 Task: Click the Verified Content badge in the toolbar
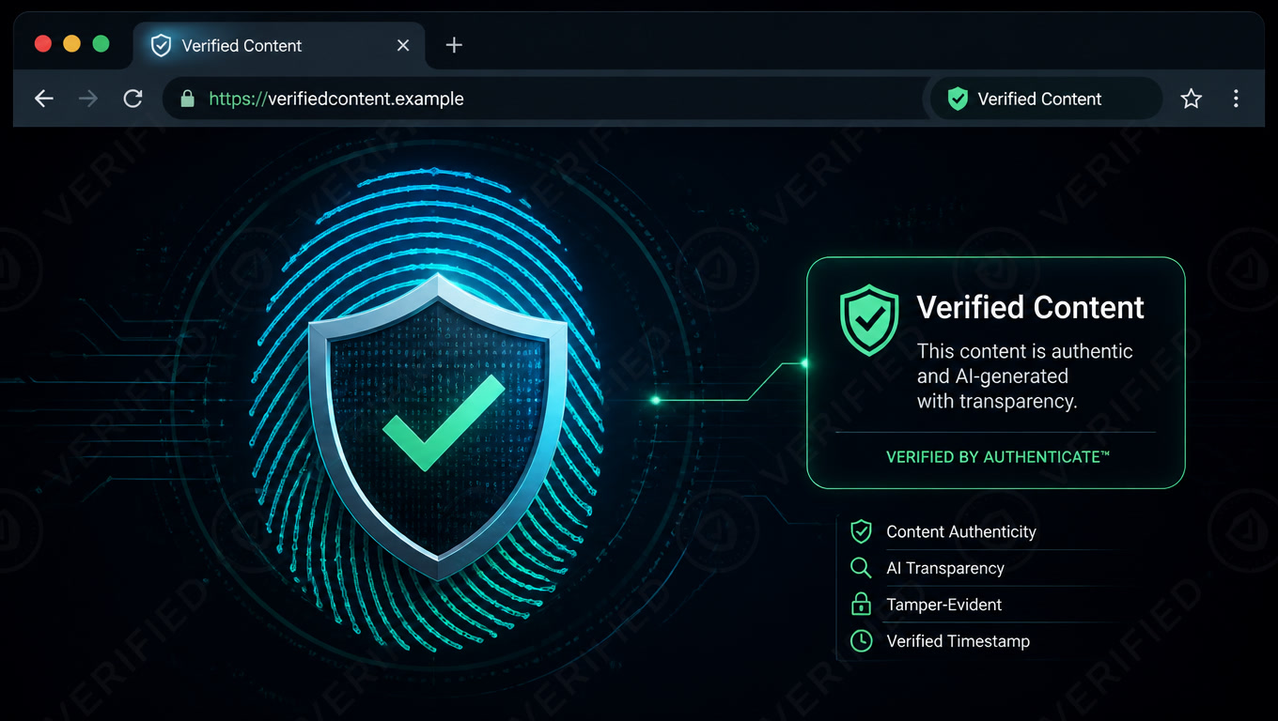point(1046,99)
